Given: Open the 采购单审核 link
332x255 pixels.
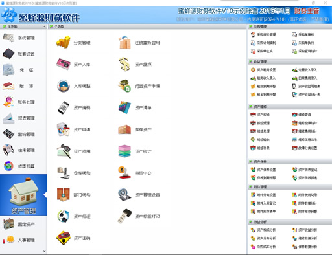Looking at the screenshot, I should [x=303, y=34].
